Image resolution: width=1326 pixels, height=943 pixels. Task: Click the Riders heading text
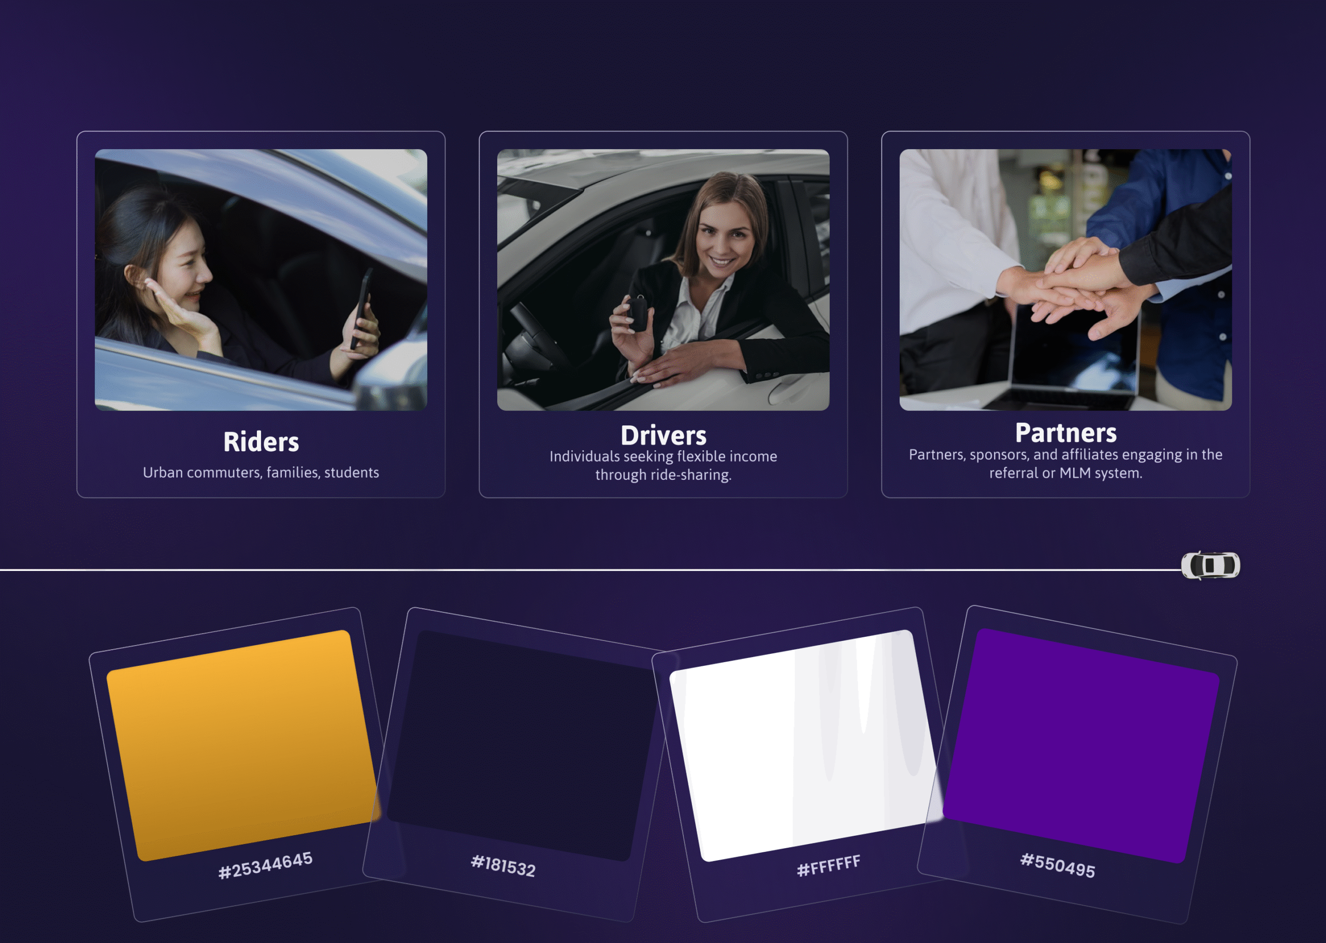pyautogui.click(x=261, y=442)
